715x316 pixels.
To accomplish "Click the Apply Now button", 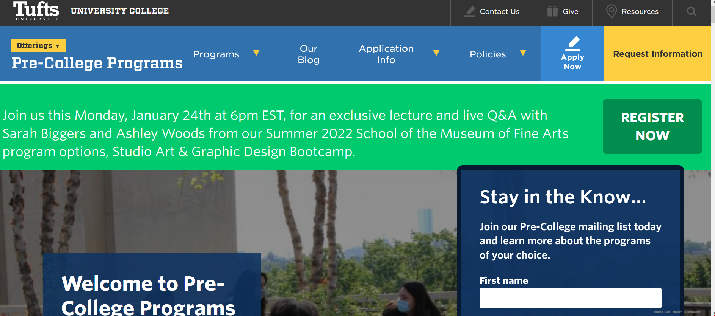I will (572, 54).
